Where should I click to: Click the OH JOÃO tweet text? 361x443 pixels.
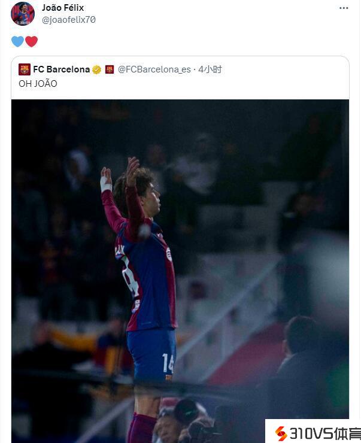pos(38,84)
